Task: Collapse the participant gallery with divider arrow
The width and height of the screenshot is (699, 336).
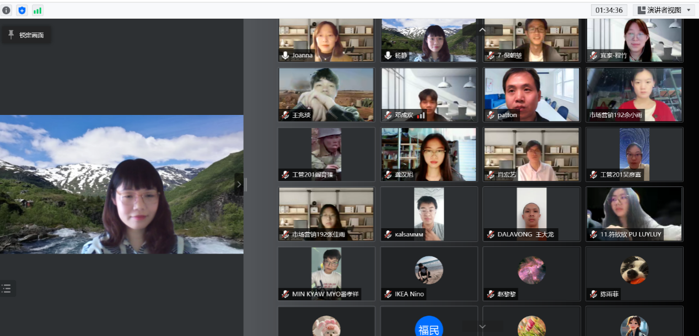Action: click(239, 185)
